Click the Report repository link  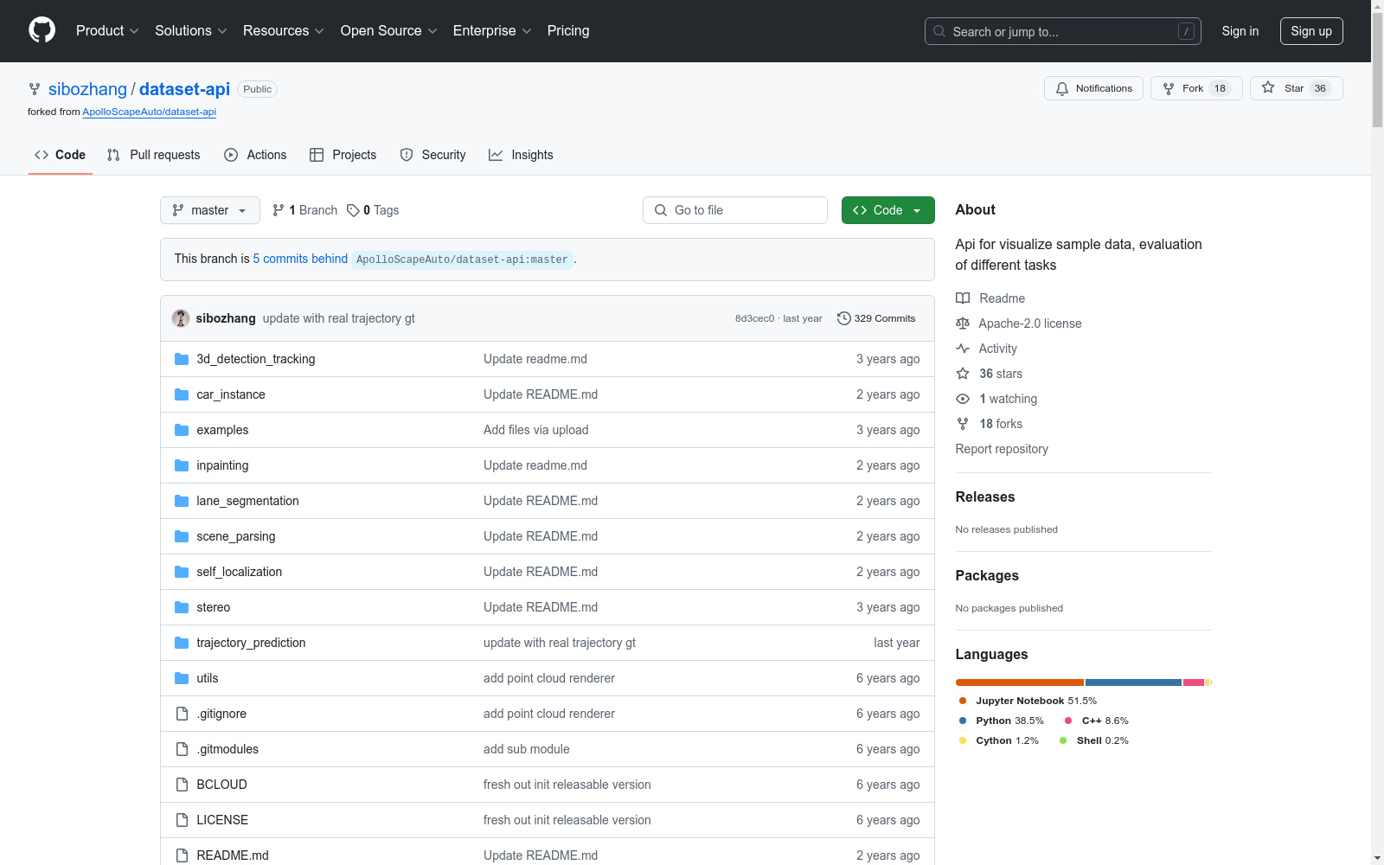[1002, 449]
